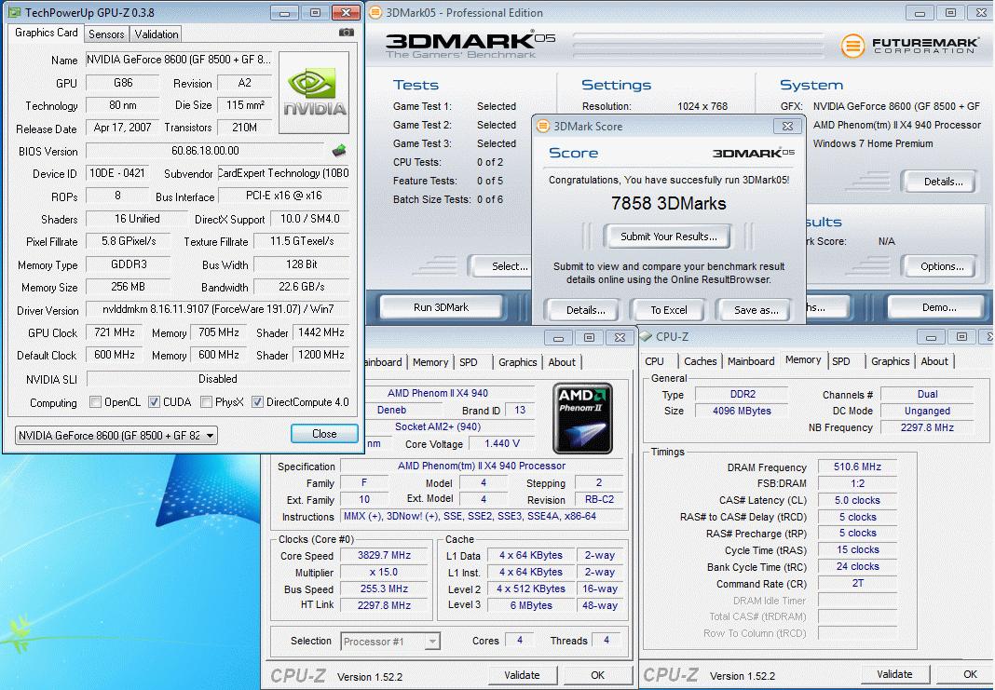The image size is (995, 690).
Task: Click NB Frequency value 2297.8 MHz
Action: [926, 427]
